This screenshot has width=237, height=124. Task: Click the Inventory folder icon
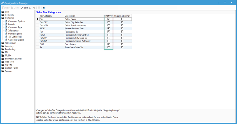pyautogui.click(x=3, y=46)
